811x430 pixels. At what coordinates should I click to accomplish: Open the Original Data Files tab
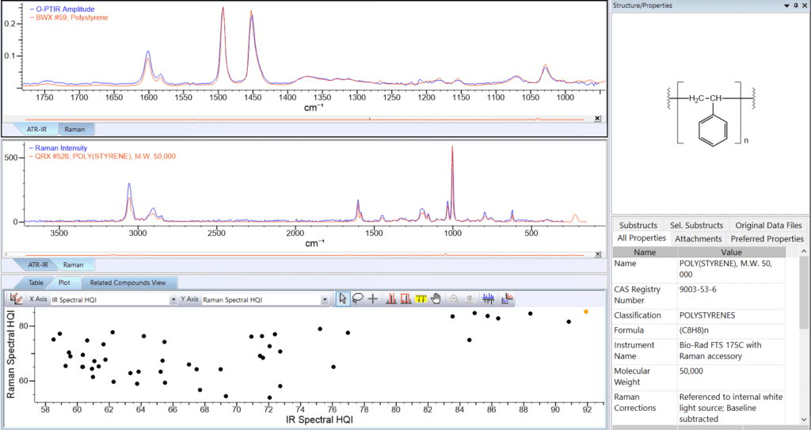tap(768, 225)
